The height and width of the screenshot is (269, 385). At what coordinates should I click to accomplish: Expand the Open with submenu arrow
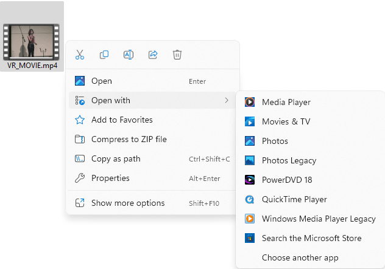[x=227, y=100]
